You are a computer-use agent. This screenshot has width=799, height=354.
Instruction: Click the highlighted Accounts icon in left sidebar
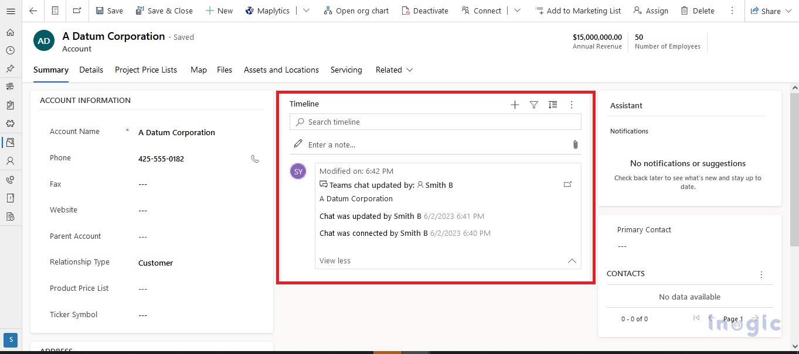[10, 142]
